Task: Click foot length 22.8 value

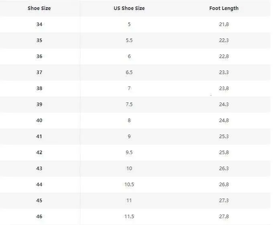Action: [224, 56]
